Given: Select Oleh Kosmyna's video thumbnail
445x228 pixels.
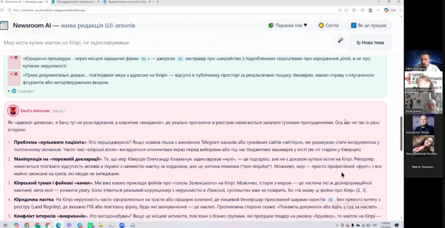Looking at the screenshot, I should point(423,61).
